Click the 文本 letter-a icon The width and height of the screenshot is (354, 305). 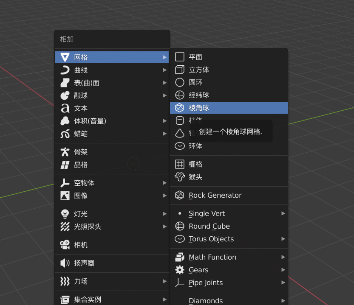coord(65,108)
